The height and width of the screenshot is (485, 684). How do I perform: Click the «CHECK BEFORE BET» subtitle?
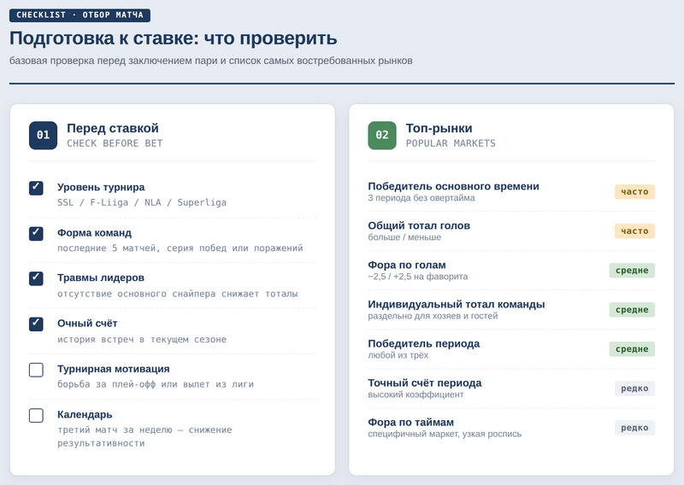point(115,143)
